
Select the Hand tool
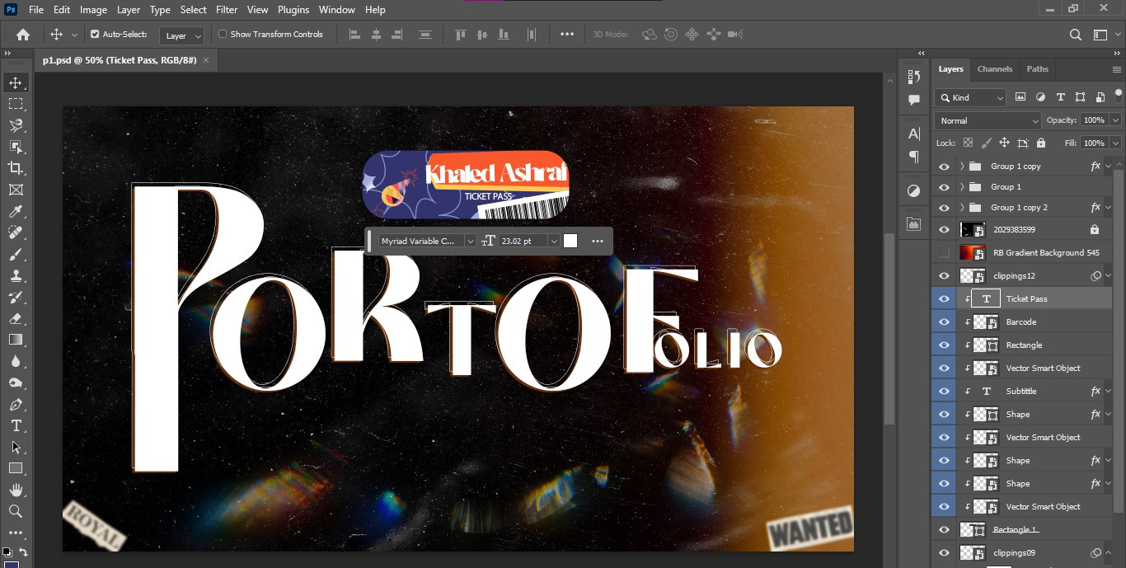click(x=16, y=490)
